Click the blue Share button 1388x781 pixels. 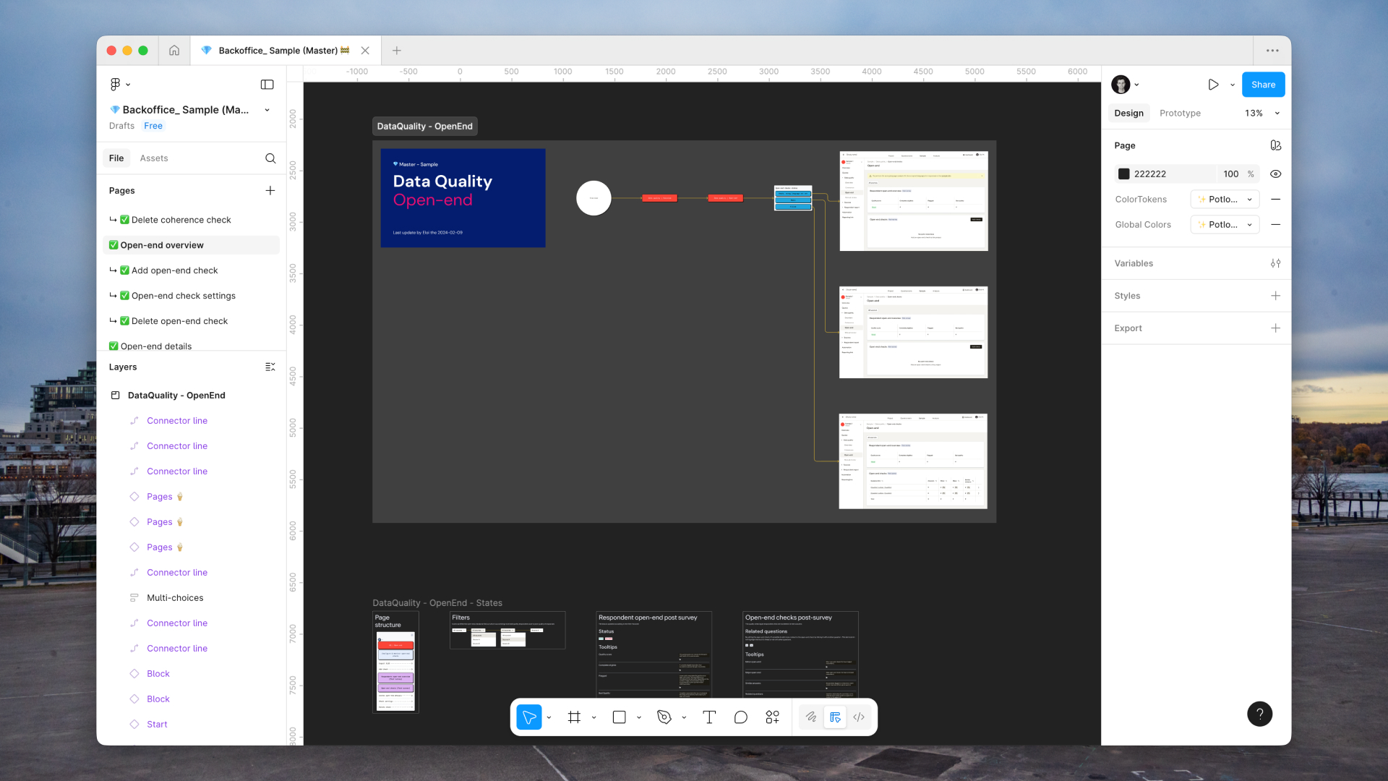click(1263, 85)
